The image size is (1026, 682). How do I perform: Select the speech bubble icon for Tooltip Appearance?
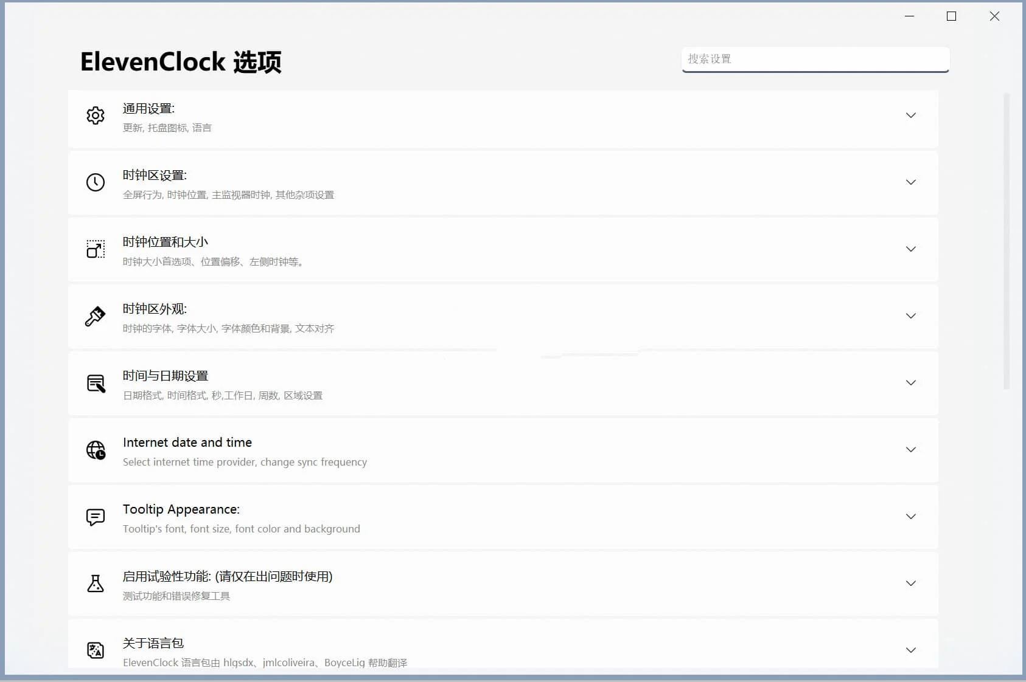(96, 517)
